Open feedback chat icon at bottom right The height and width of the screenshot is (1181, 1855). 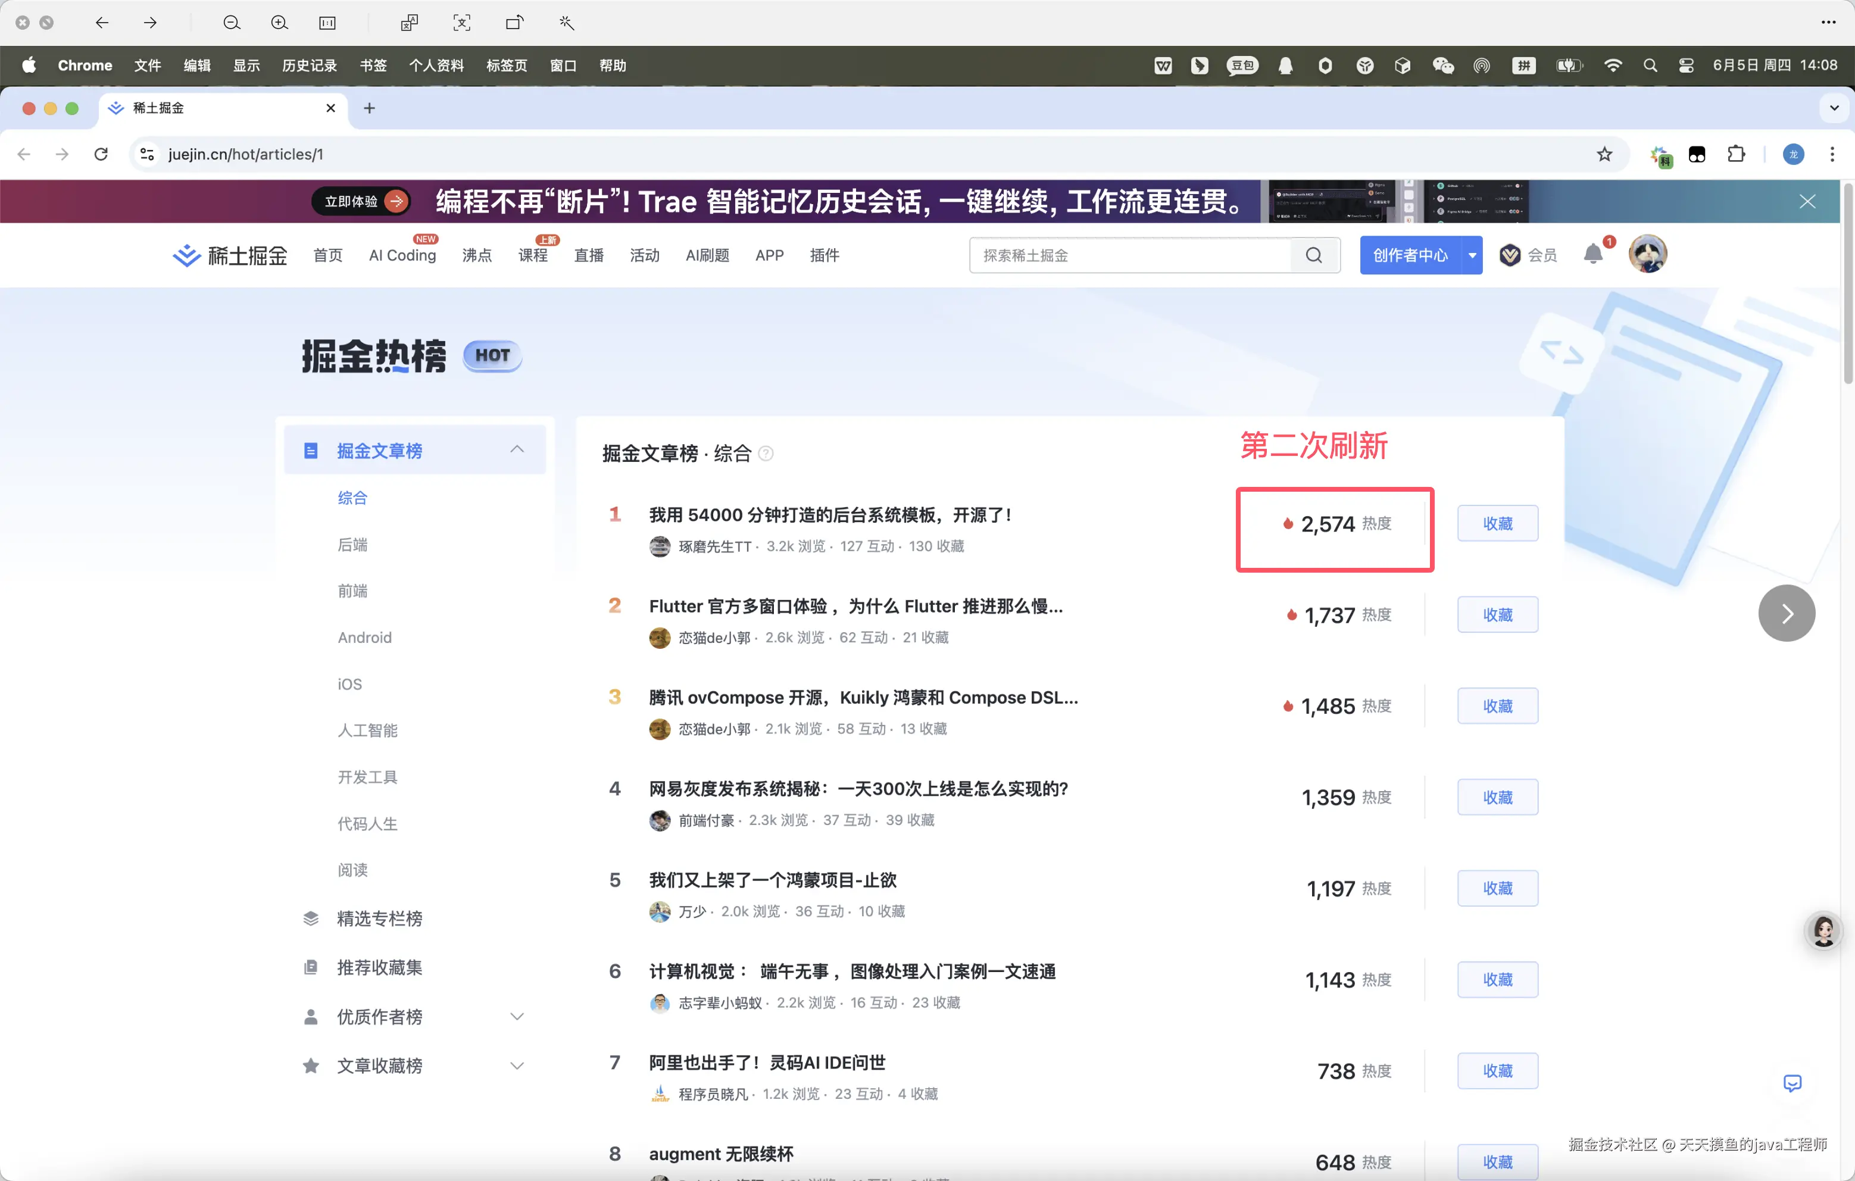click(1792, 1083)
